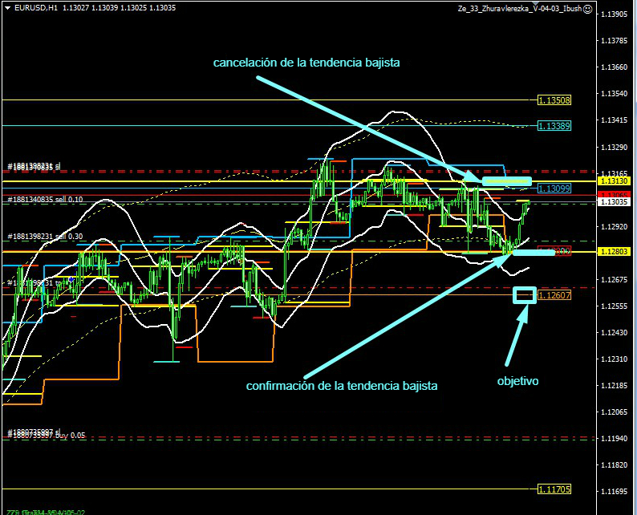This screenshot has width=637, height=515.
Task: Select the cyan objetivo target box
Action: point(525,295)
